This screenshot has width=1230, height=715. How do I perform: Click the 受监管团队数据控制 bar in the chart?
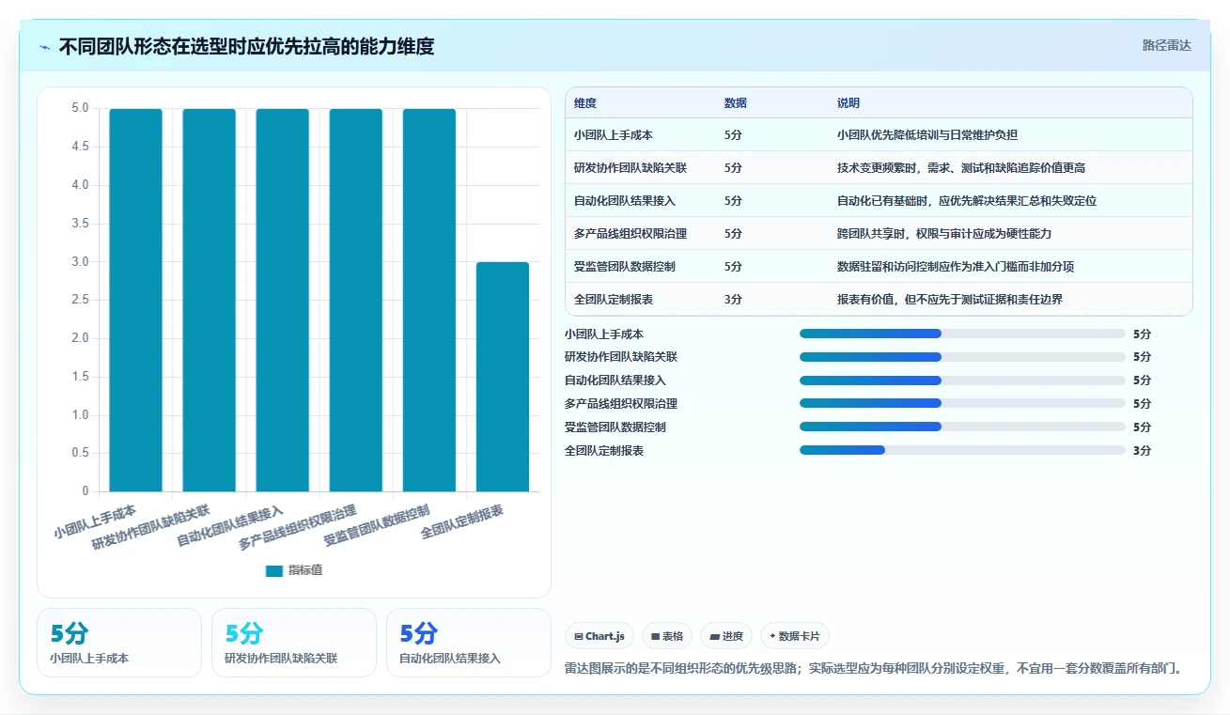coord(429,300)
